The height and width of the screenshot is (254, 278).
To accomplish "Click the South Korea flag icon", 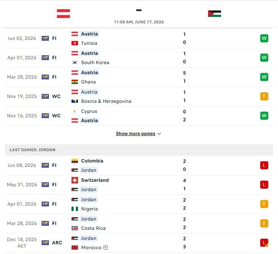I will 75,62.
